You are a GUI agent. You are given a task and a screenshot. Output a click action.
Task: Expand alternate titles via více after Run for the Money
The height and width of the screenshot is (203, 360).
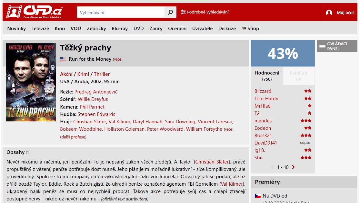(x=117, y=59)
